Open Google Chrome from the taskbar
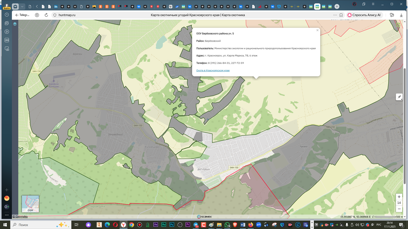Image resolution: width=408 pixels, height=229 pixels. [x=132, y=225]
